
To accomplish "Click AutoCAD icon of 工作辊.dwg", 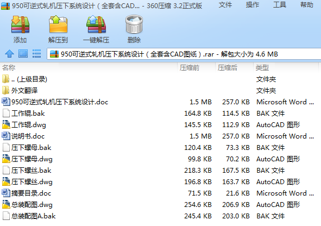I will 6,124.
